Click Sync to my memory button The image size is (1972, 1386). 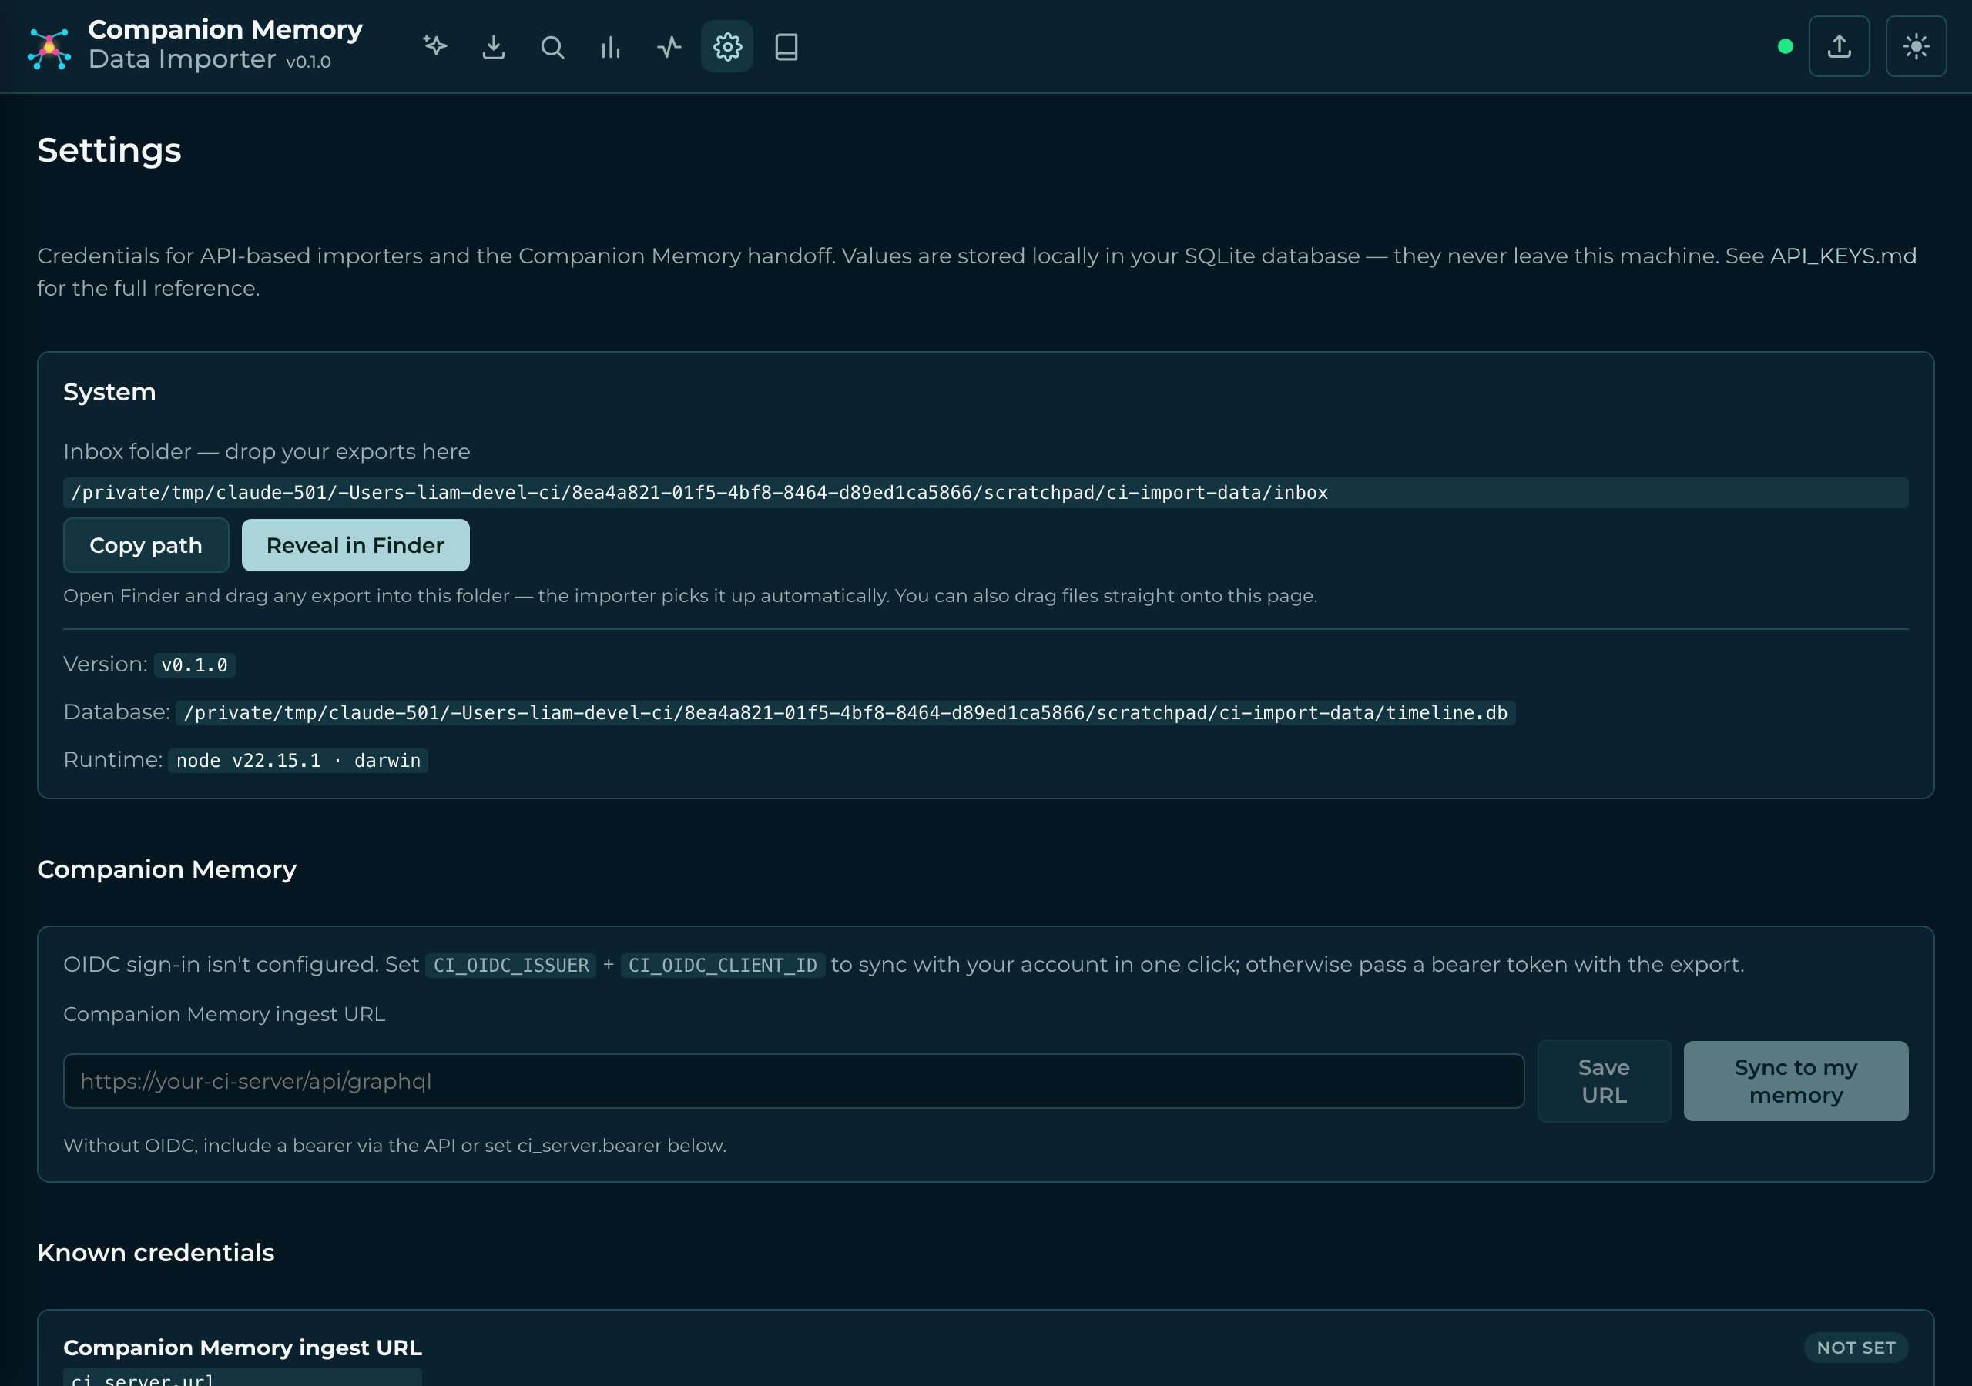click(1796, 1081)
